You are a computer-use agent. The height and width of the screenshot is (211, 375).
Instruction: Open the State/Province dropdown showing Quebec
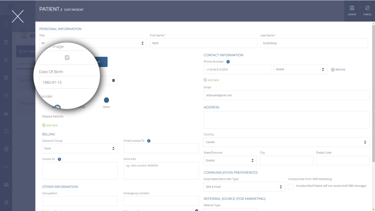tap(230, 160)
